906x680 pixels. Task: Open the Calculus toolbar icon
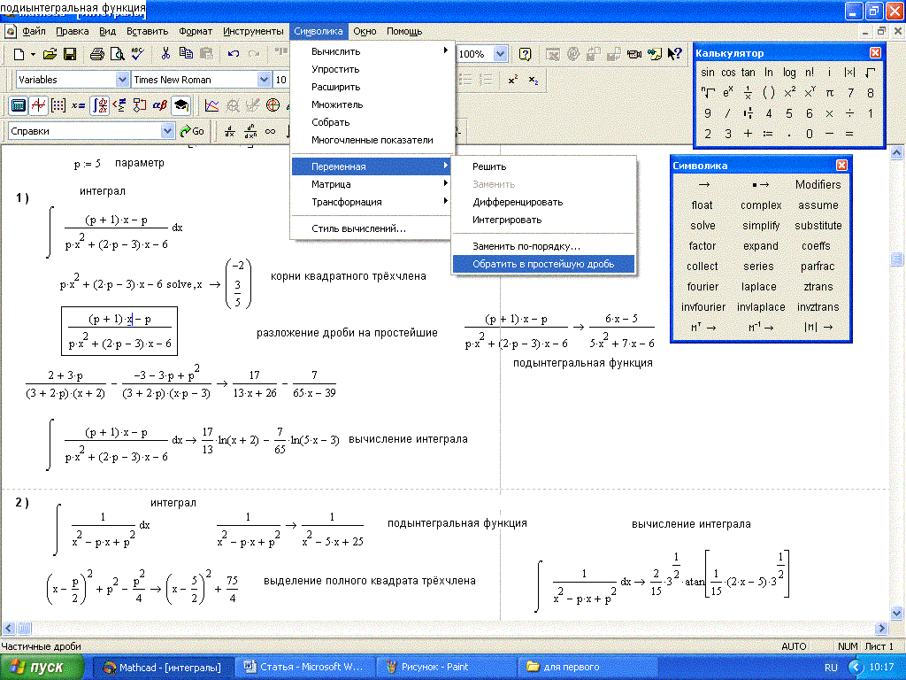coord(99,105)
